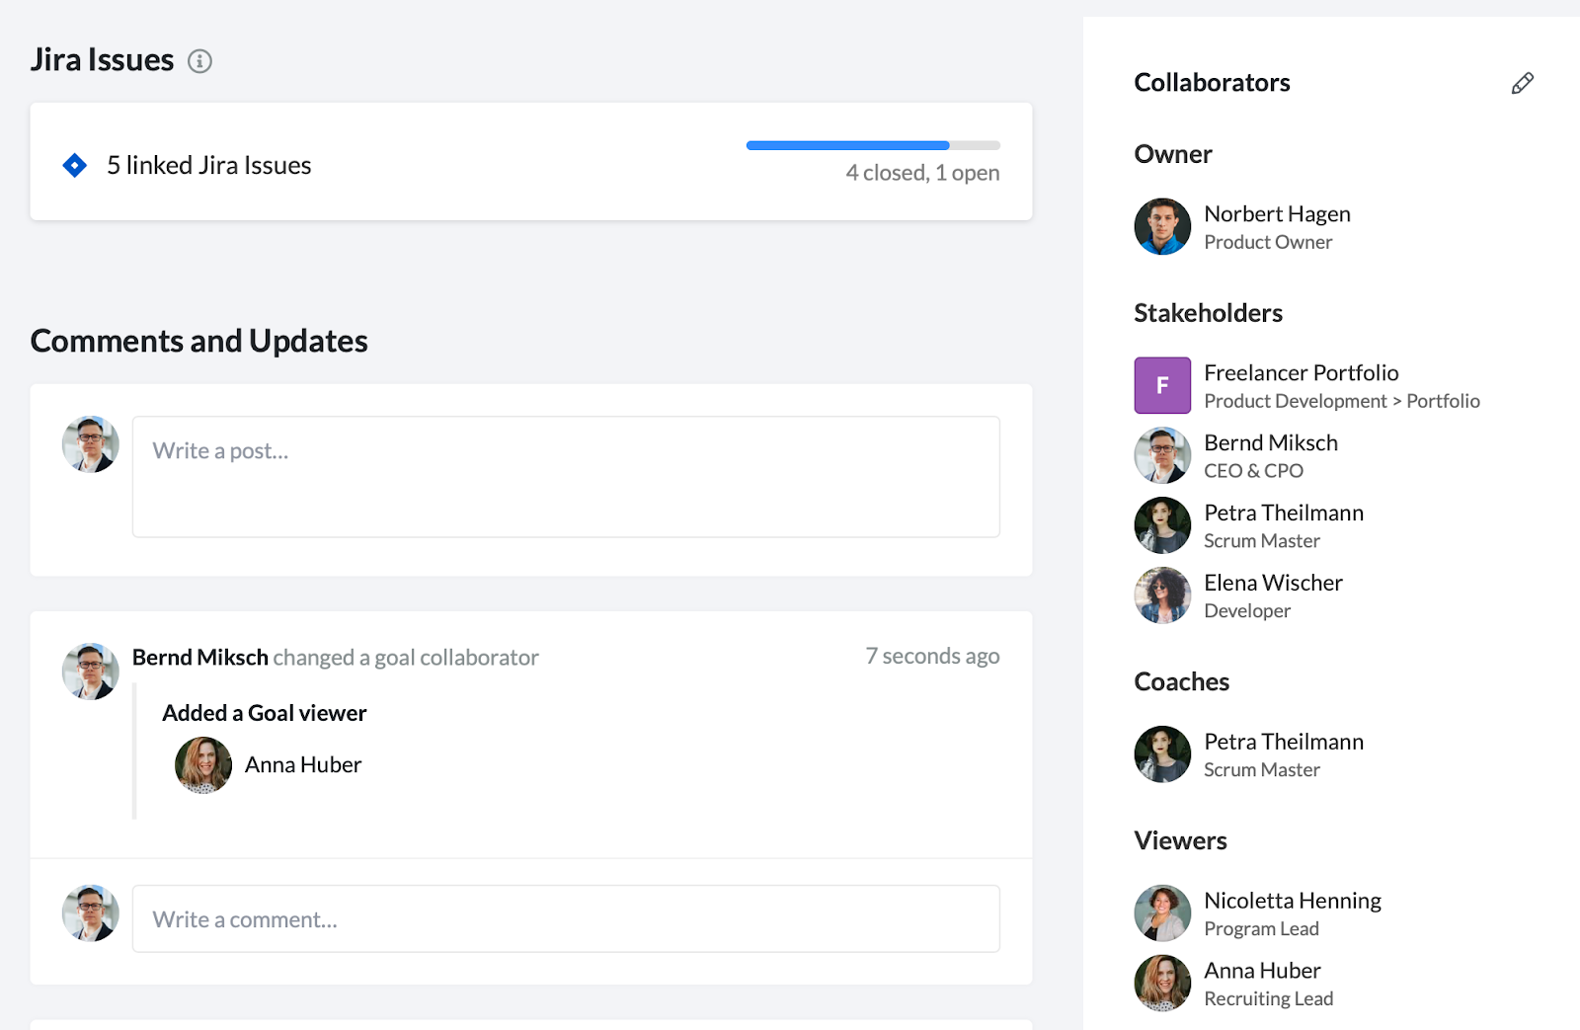Select the Freelancer Portfolio team icon
The image size is (1580, 1030).
pos(1162,385)
